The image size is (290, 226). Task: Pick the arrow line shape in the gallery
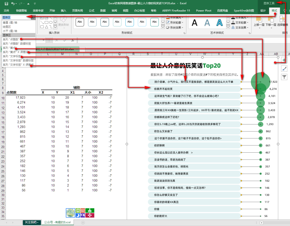tap(42, 22)
